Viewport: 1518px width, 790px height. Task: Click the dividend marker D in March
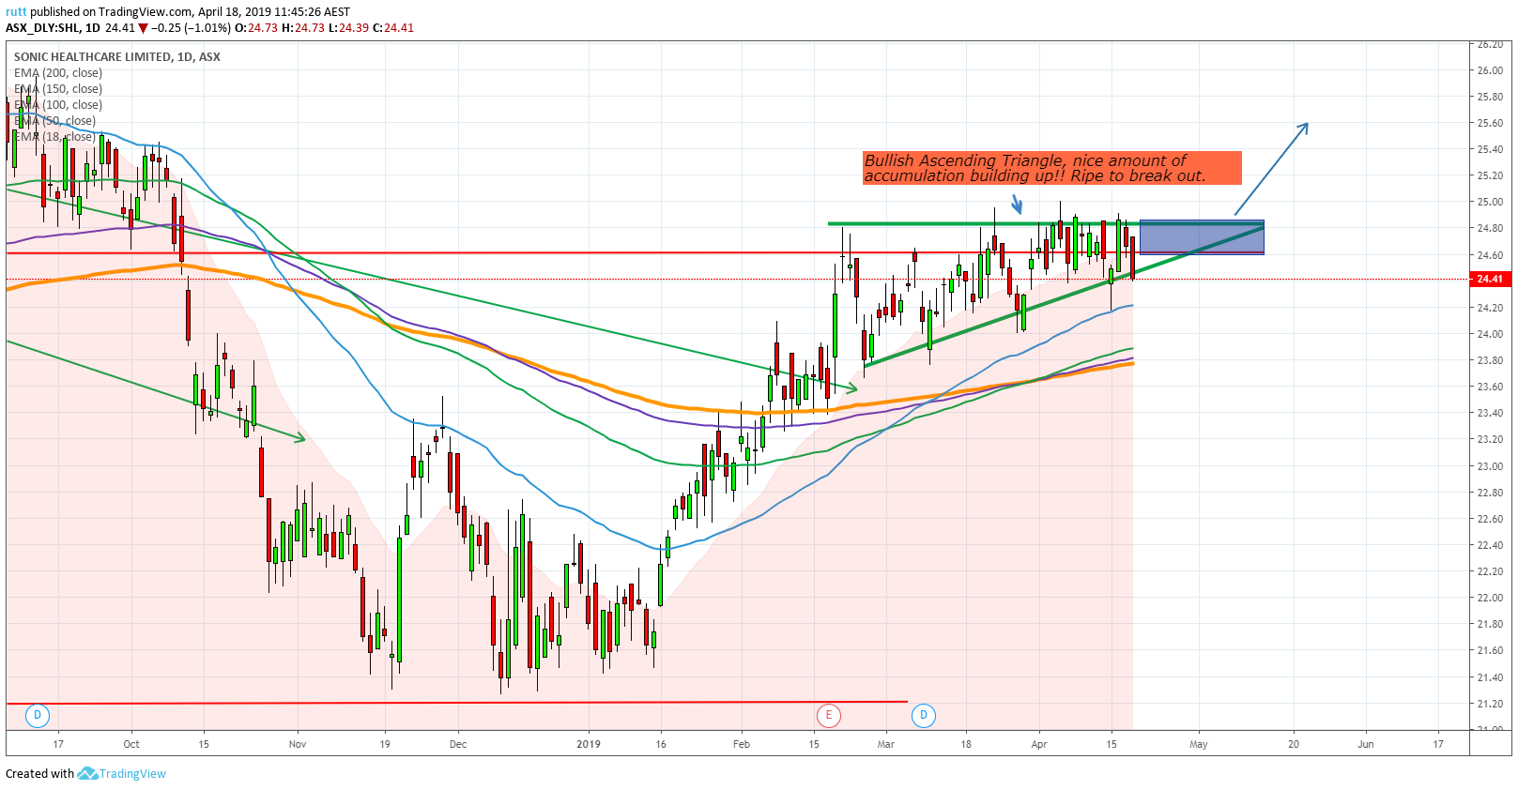(924, 715)
